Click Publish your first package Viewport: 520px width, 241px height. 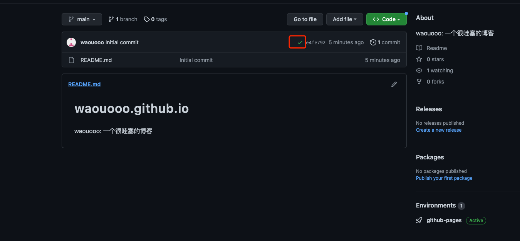[444, 178]
